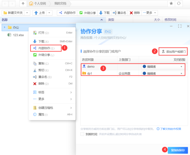Click the 删除 delete toolbar button
This screenshot has height=155, width=190.
click(x=135, y=13)
